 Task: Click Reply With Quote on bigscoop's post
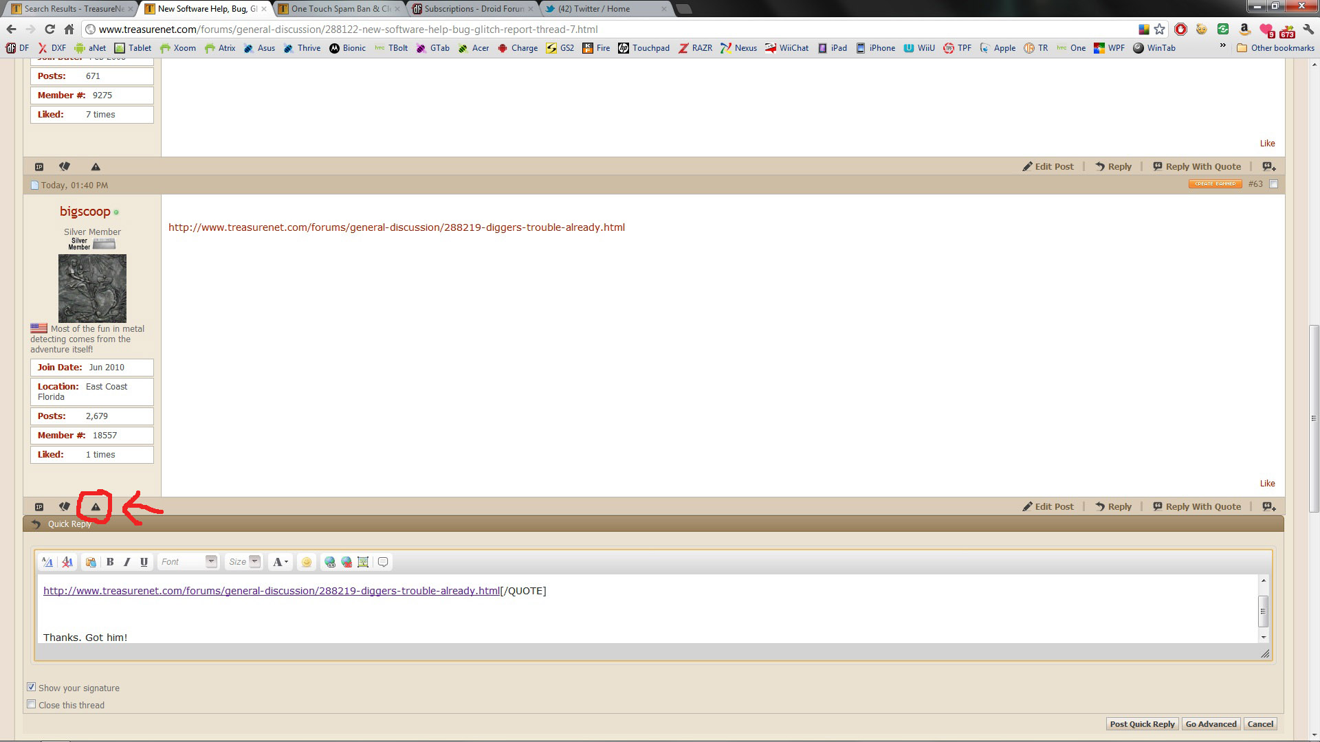[x=1197, y=507]
